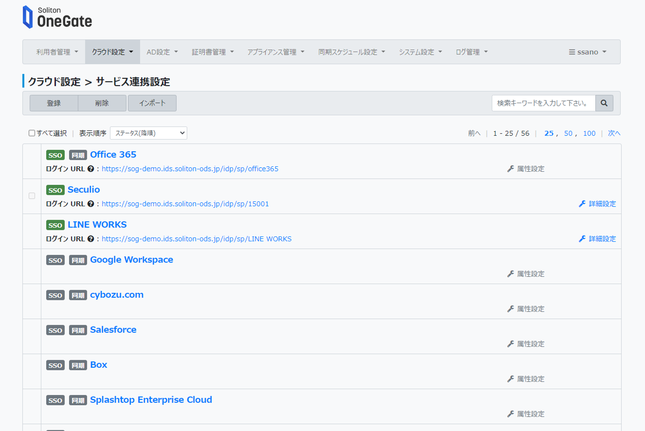Select the checkbox on the Seculio row
Screen dimensions: 645x431
(x=32, y=196)
